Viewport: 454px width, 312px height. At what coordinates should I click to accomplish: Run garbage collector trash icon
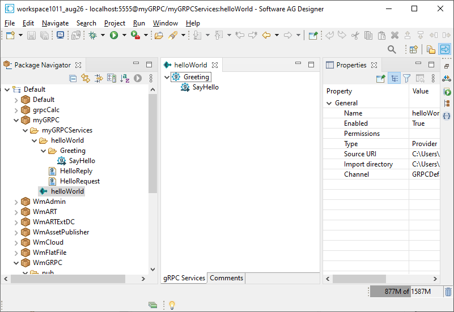click(448, 292)
